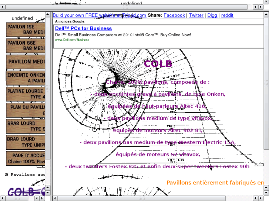
Task: Click the top frame horizontal scrollbar thumb
Action: (127, 7)
